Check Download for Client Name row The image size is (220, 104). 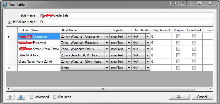pyautogui.click(x=193, y=62)
